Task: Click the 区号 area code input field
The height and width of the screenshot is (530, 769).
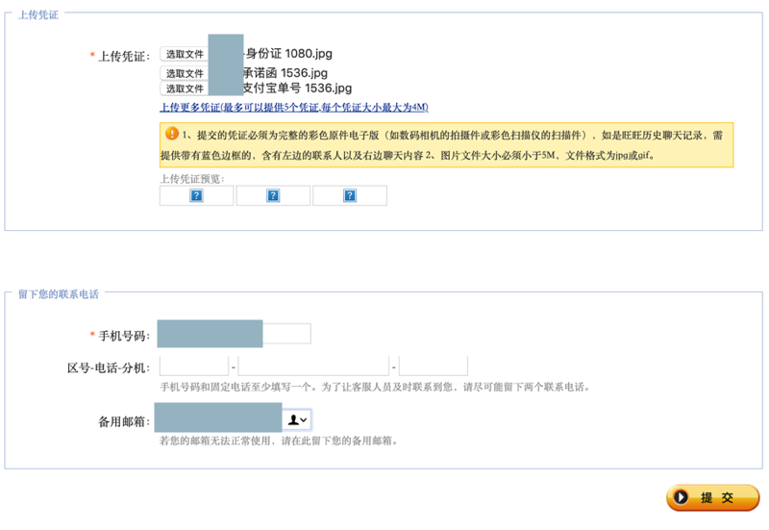Action: [x=194, y=366]
